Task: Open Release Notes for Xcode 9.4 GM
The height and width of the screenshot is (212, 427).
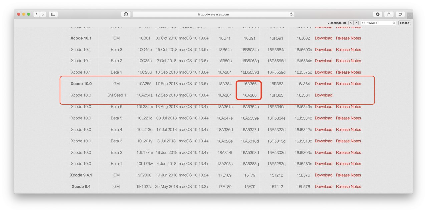Action: click(348, 187)
